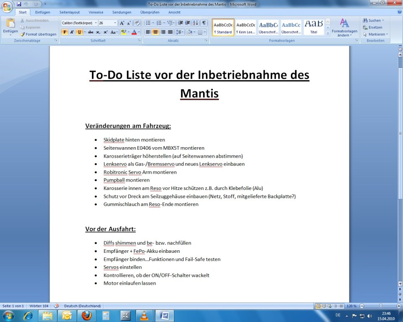Align text right
The height and width of the screenshot is (322, 403).
click(x=163, y=32)
